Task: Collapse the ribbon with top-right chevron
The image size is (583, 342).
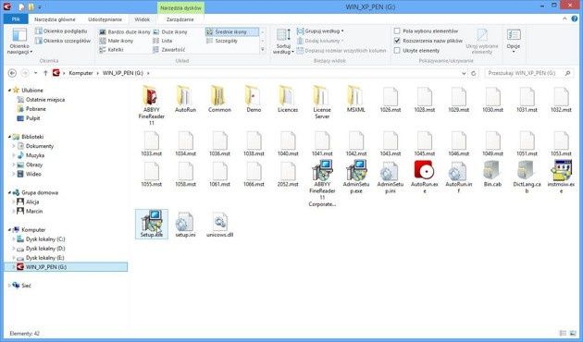Action: (565, 18)
